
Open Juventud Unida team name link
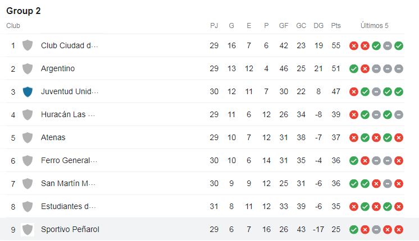[70, 91]
